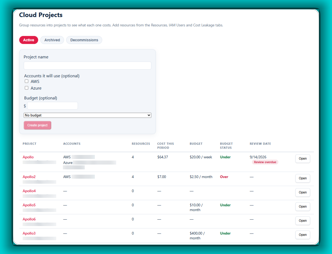Click the REVIEW DATE column header
The height and width of the screenshot is (254, 332).
(x=260, y=144)
